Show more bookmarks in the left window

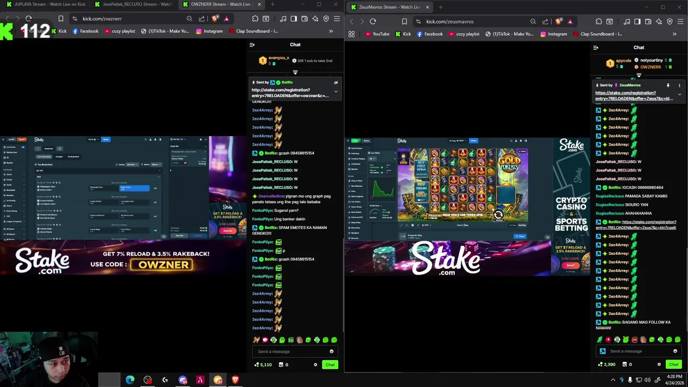(331, 31)
